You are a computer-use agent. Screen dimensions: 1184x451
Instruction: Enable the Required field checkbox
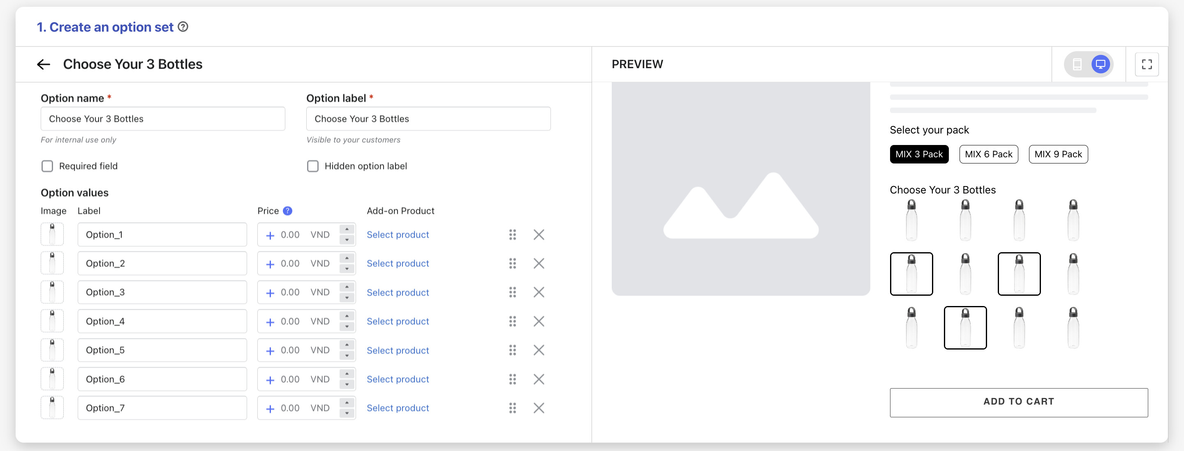click(x=47, y=166)
